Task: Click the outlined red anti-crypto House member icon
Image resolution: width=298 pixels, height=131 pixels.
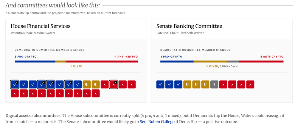Action: [x=114, y=85]
